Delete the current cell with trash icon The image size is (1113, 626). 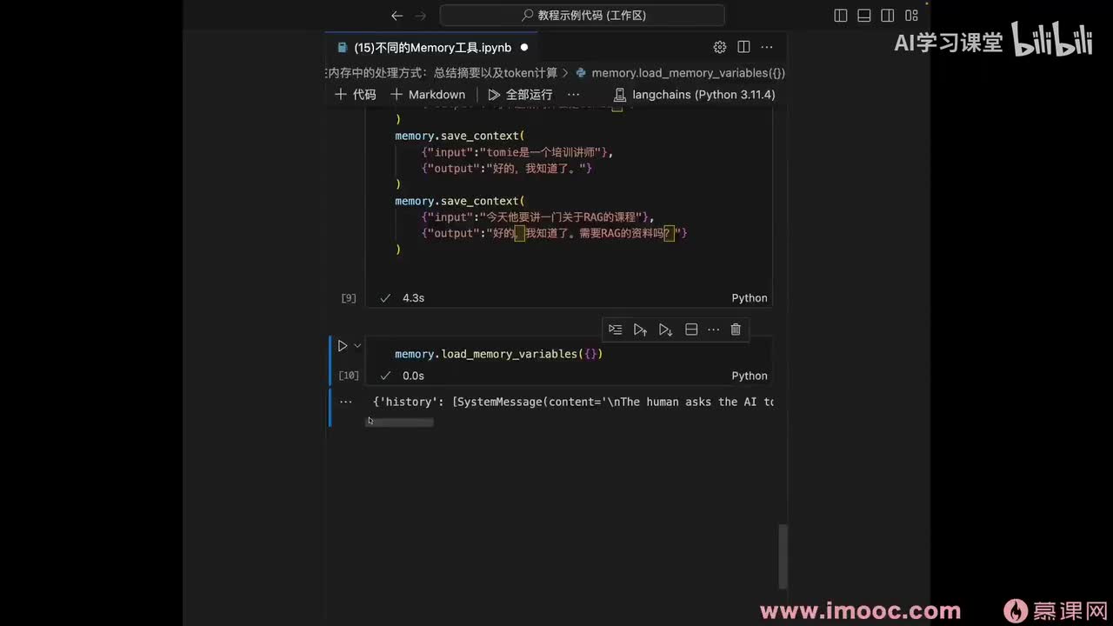736,330
